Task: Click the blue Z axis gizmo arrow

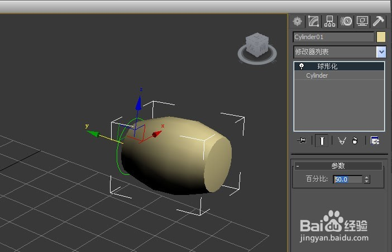Action: (x=138, y=103)
